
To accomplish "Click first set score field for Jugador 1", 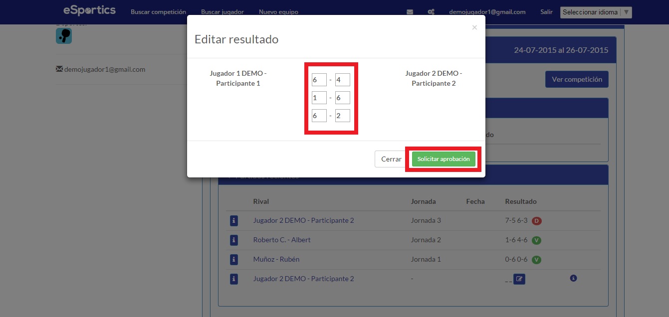I will 319,80.
